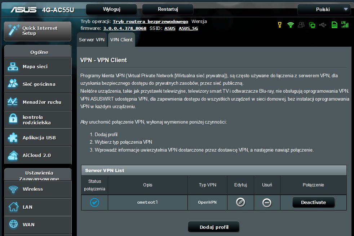Click the Ustawienia Zaawansowane section header
This screenshot has width=354, height=236.
point(38,175)
